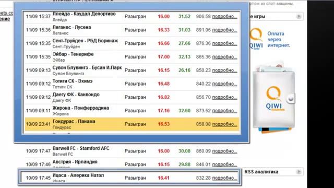The width and height of the screenshot is (334, 188).
Task: Click the timestamp 10/09 17:47
Action: (38, 151)
